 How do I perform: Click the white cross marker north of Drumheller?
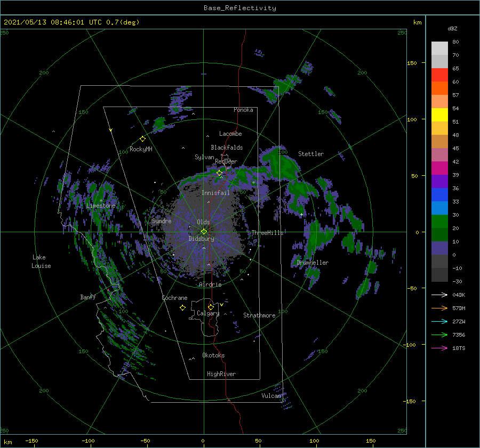301,214
